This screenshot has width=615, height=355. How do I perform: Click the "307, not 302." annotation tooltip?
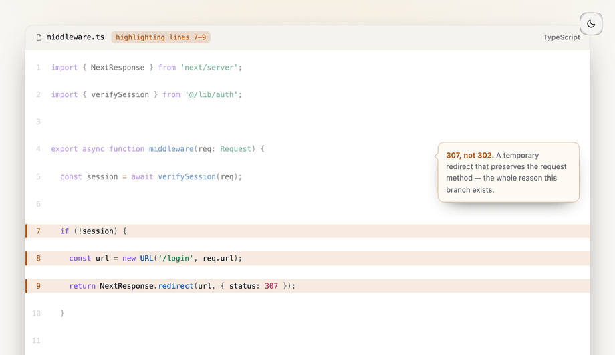tap(508, 172)
